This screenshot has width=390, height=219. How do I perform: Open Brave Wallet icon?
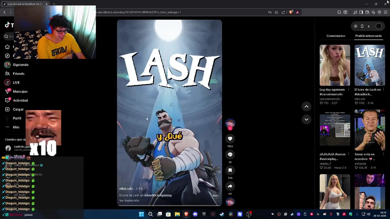point(367,12)
